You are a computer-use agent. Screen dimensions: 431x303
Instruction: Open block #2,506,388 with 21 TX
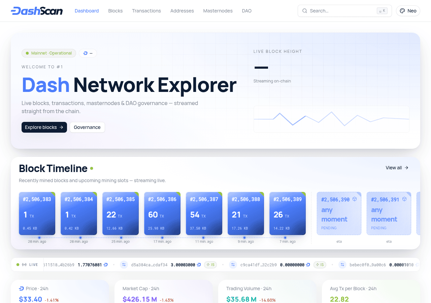pyautogui.click(x=246, y=213)
